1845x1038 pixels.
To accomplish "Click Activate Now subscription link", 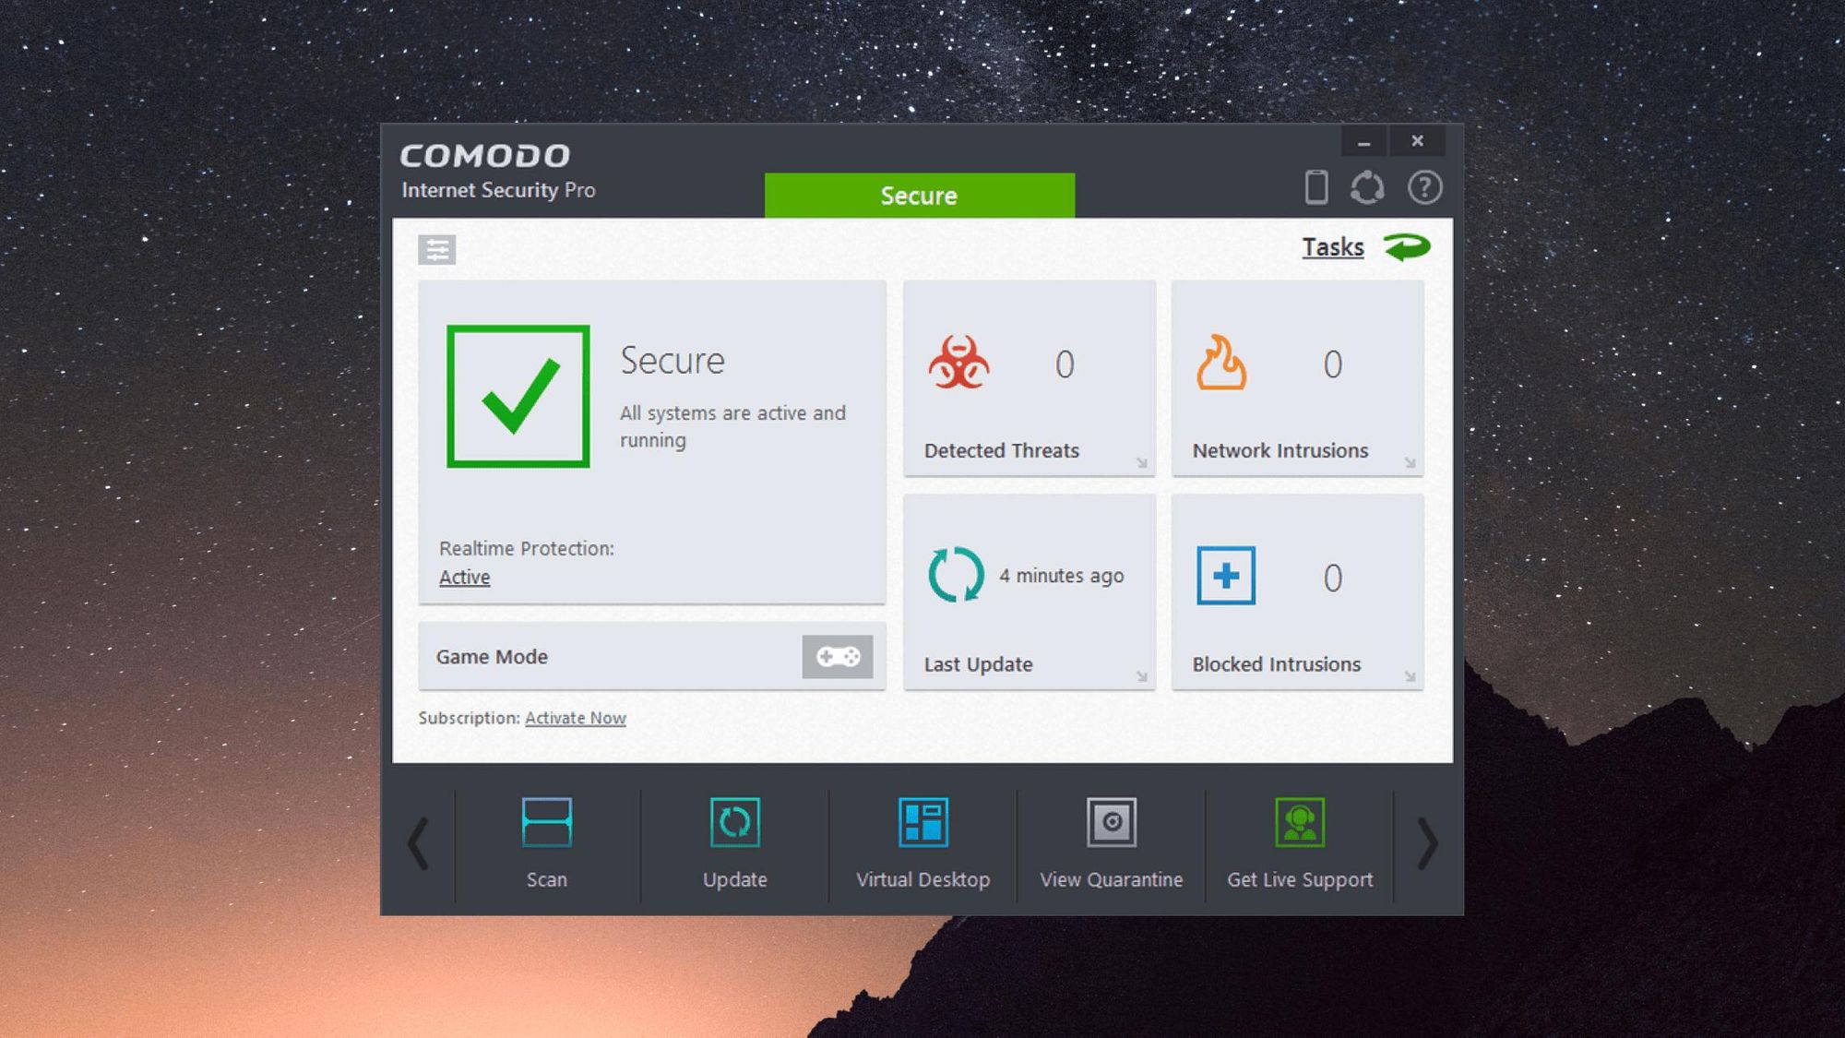I will (x=574, y=716).
